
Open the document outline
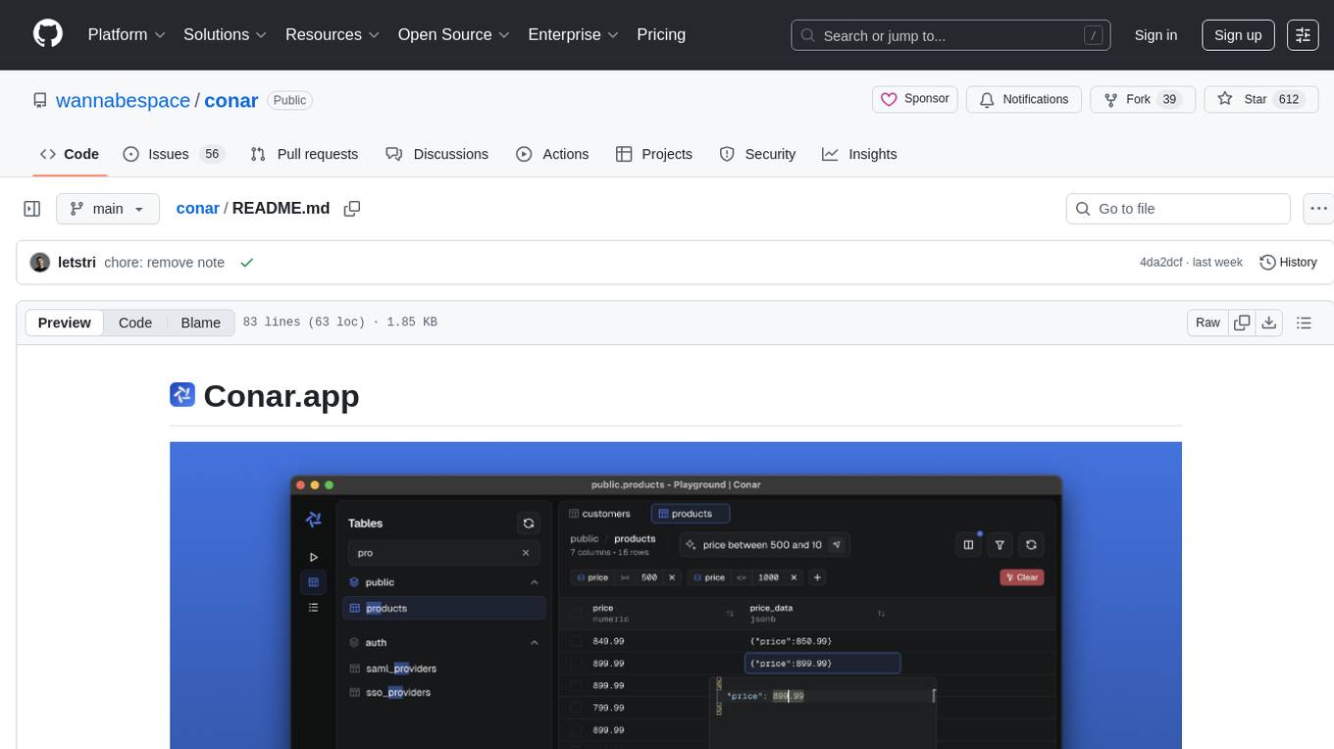(1304, 323)
